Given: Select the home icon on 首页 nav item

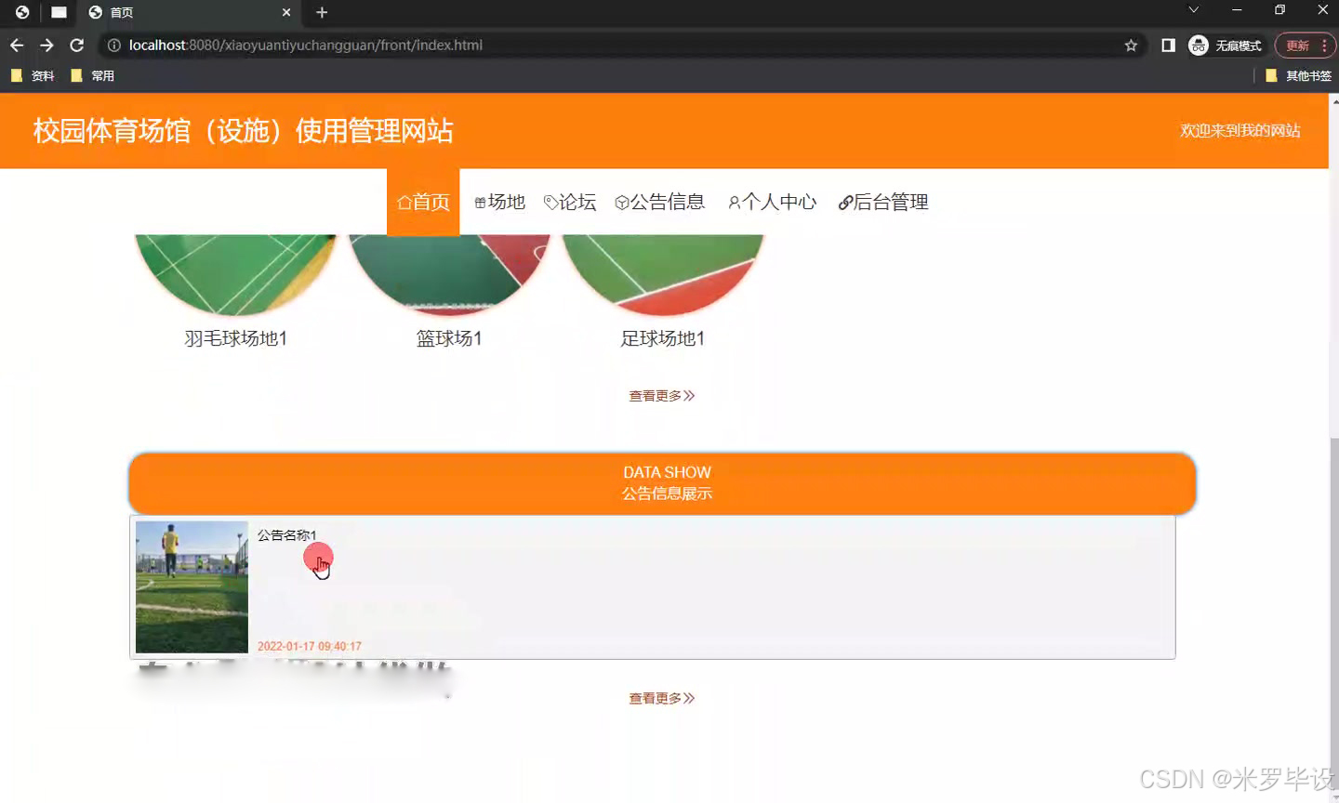Looking at the screenshot, I should pyautogui.click(x=404, y=202).
